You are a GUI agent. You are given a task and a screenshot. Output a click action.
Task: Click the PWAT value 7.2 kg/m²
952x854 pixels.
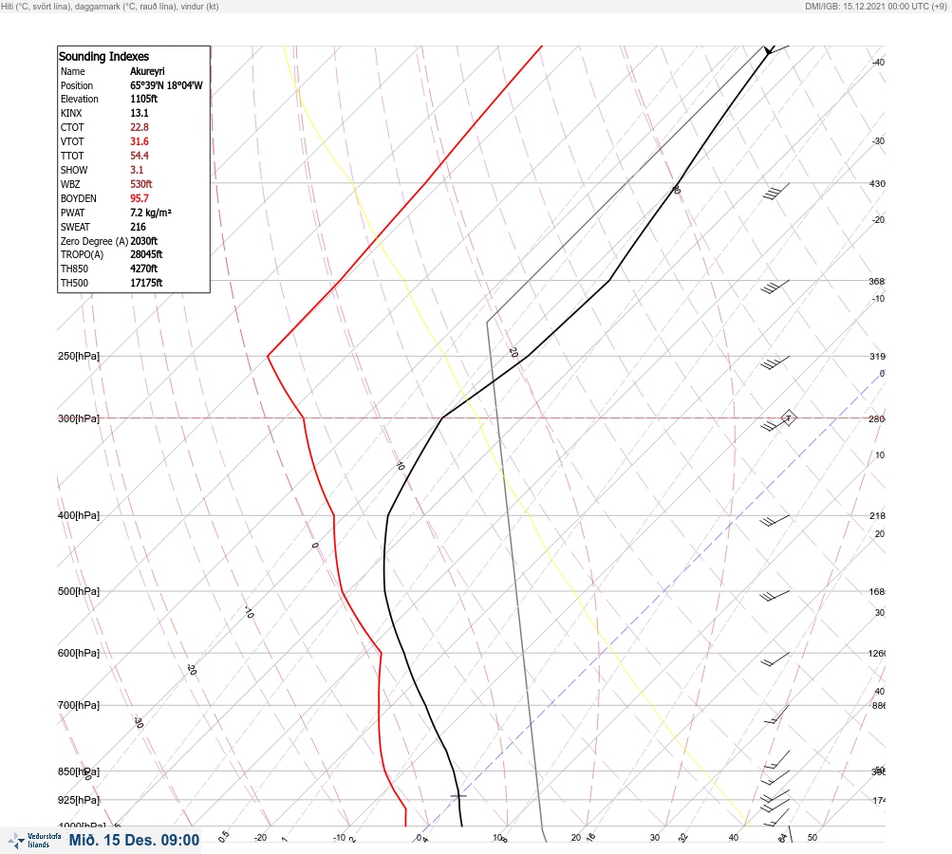[x=151, y=213]
